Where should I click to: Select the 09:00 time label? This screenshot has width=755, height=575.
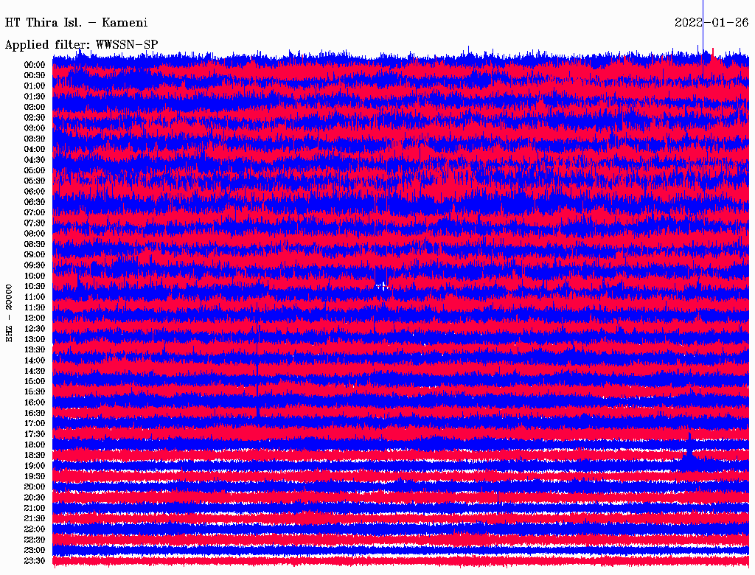click(x=35, y=255)
